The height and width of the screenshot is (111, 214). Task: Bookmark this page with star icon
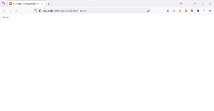[x=148, y=11]
